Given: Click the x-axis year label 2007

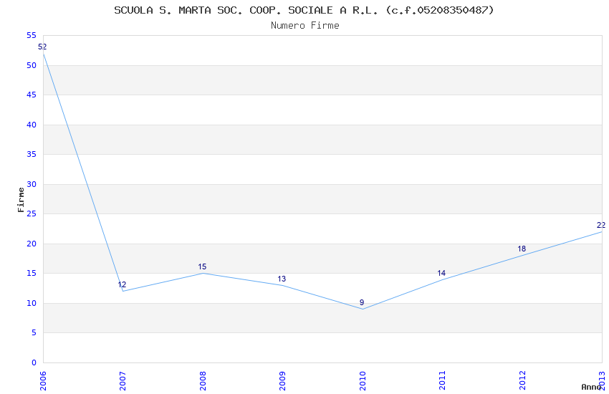Looking at the screenshot, I should click(123, 381).
